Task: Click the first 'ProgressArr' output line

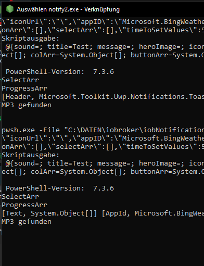Action: click(x=24, y=88)
